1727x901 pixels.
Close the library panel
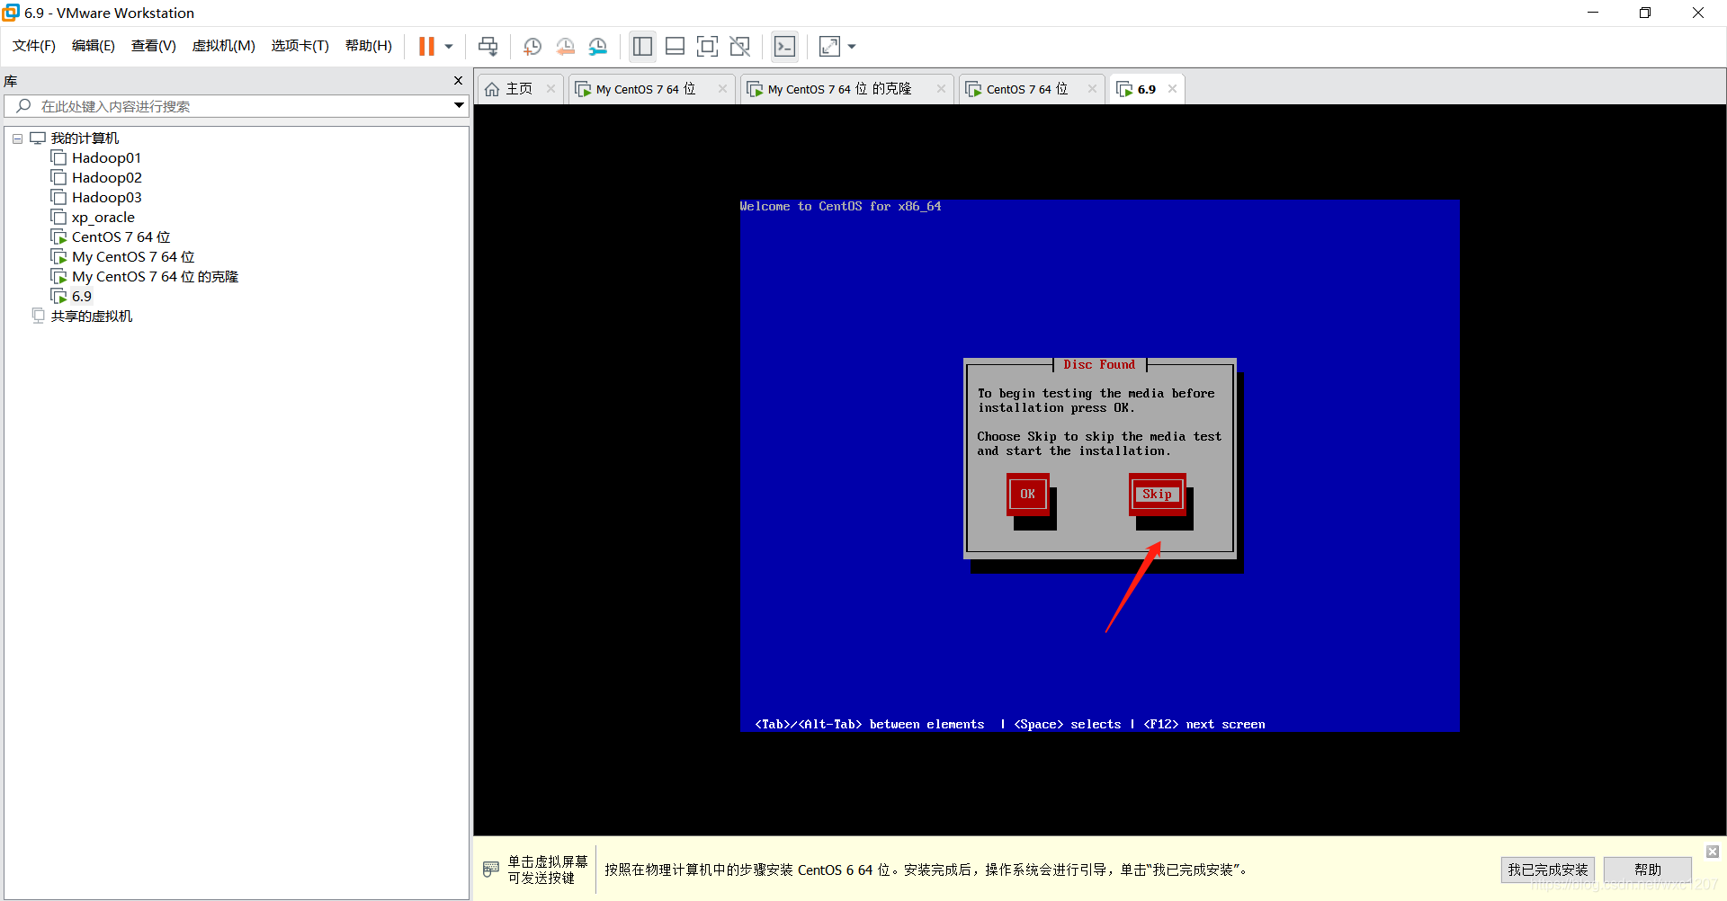[x=458, y=81]
